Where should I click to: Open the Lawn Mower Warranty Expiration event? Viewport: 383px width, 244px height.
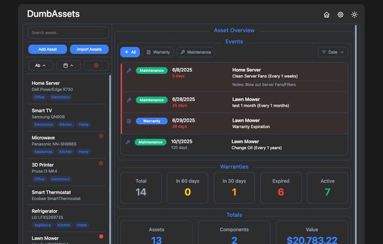[234, 123]
